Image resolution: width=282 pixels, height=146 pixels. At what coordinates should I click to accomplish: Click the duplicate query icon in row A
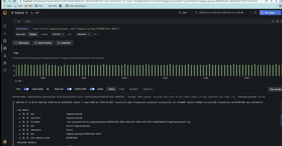277,21
